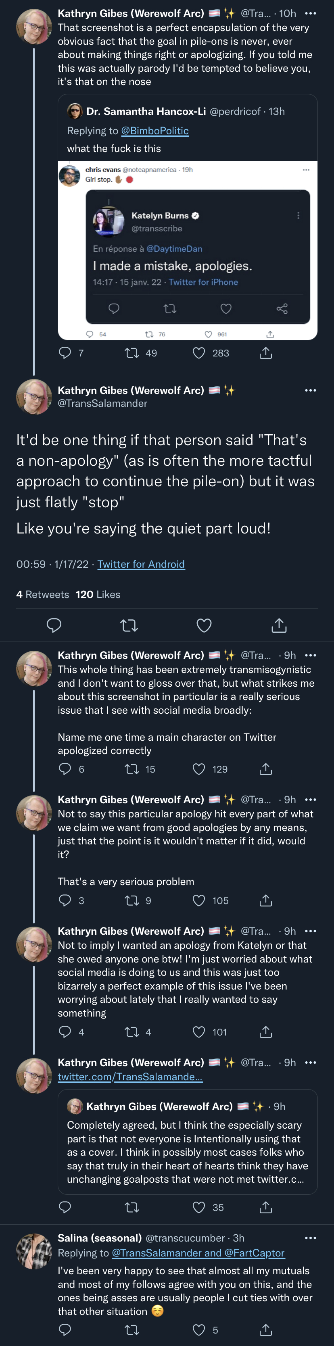Open replies on tweet with 7 comments
The image size is (334, 1346).
click(x=65, y=353)
